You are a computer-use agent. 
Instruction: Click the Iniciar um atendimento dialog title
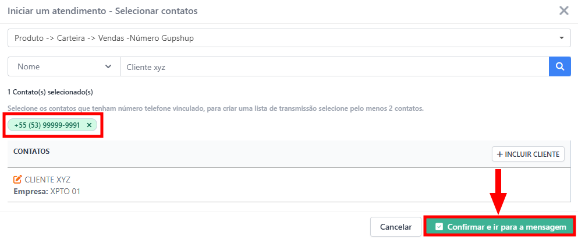pyautogui.click(x=102, y=10)
